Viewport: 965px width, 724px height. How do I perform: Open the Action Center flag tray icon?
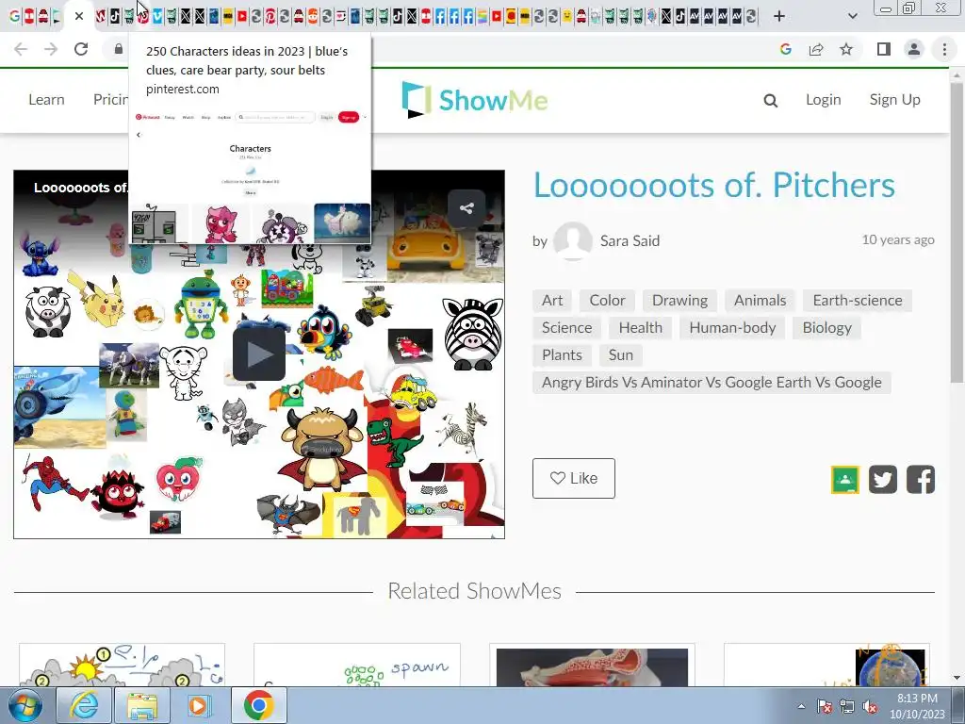tap(825, 707)
